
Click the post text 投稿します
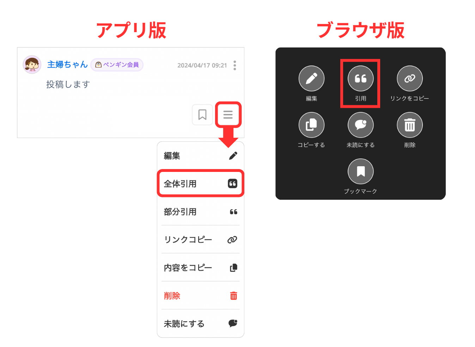(68, 85)
